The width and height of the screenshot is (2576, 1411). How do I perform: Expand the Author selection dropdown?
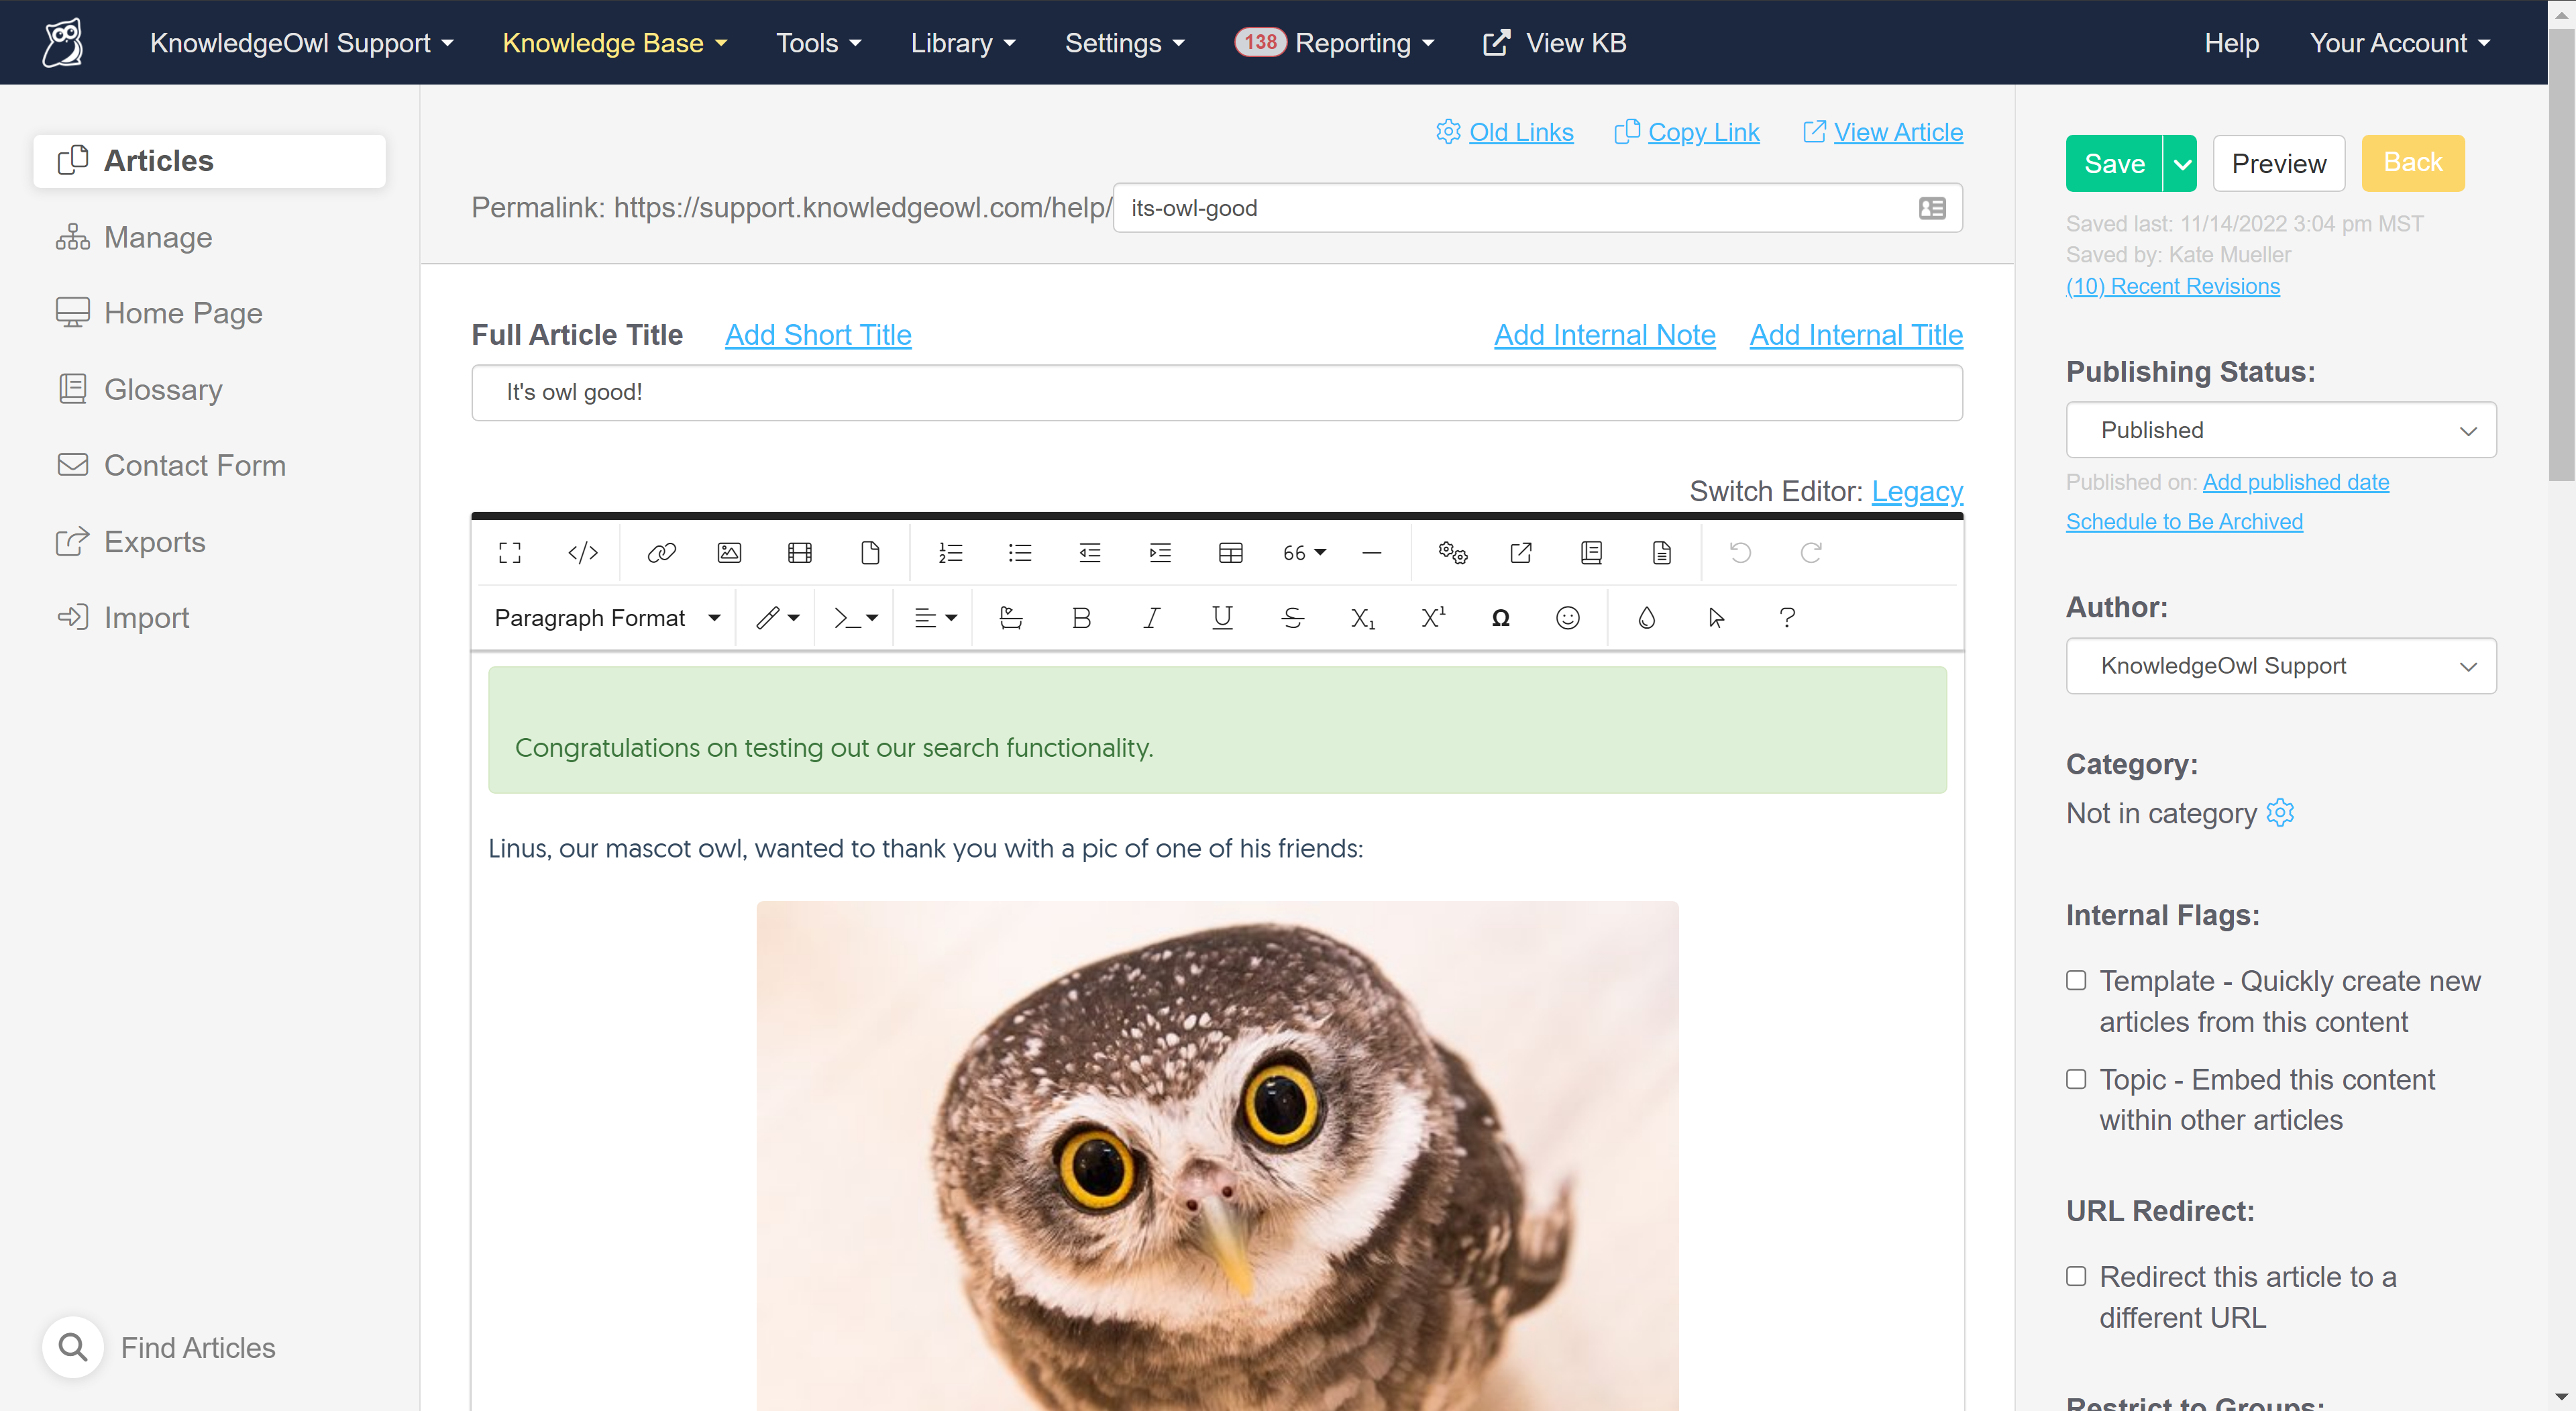pos(2280,666)
